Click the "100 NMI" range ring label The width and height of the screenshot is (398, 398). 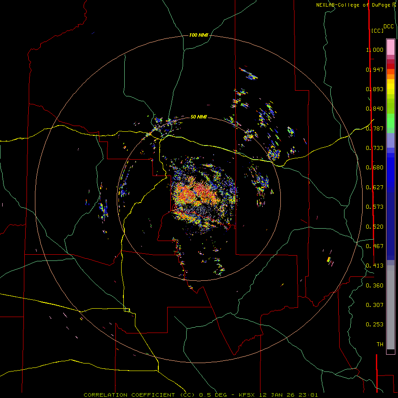199,35
